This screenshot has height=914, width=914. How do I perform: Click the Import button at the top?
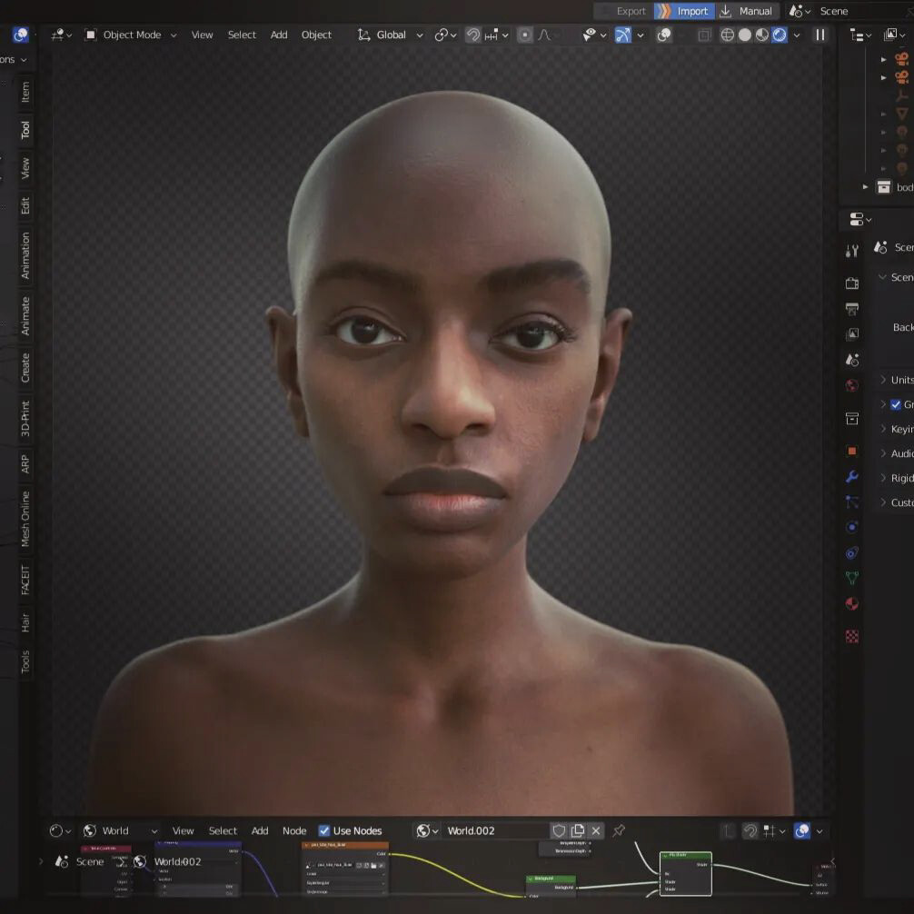click(x=684, y=12)
